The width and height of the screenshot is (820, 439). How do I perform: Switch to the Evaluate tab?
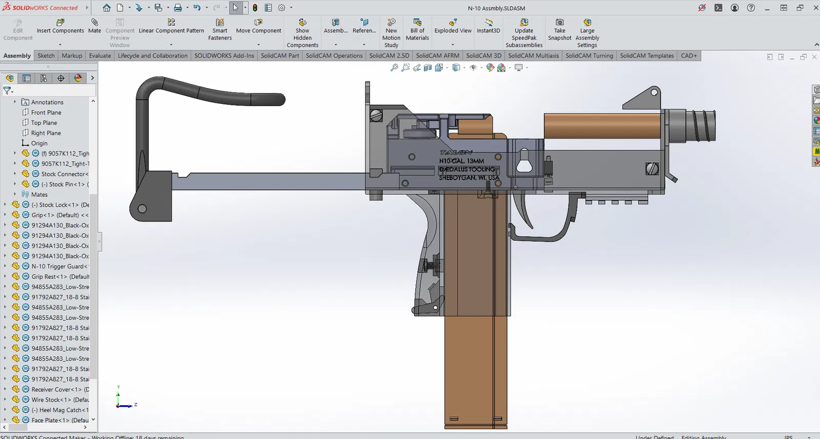tap(100, 56)
